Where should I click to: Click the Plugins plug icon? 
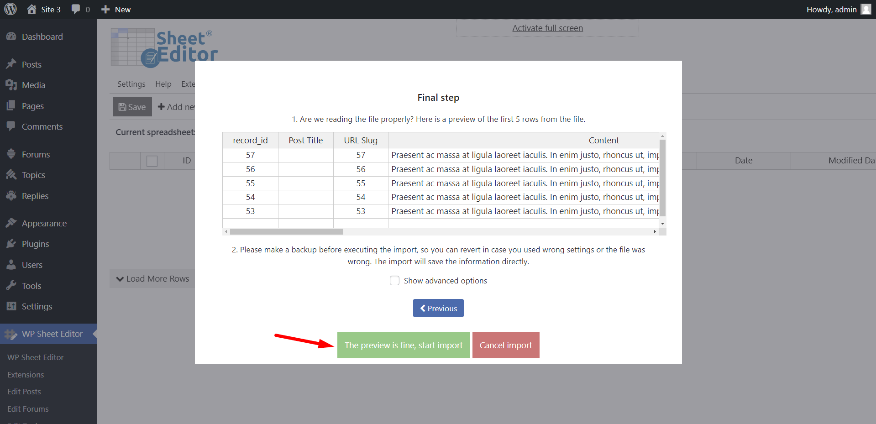click(x=11, y=244)
